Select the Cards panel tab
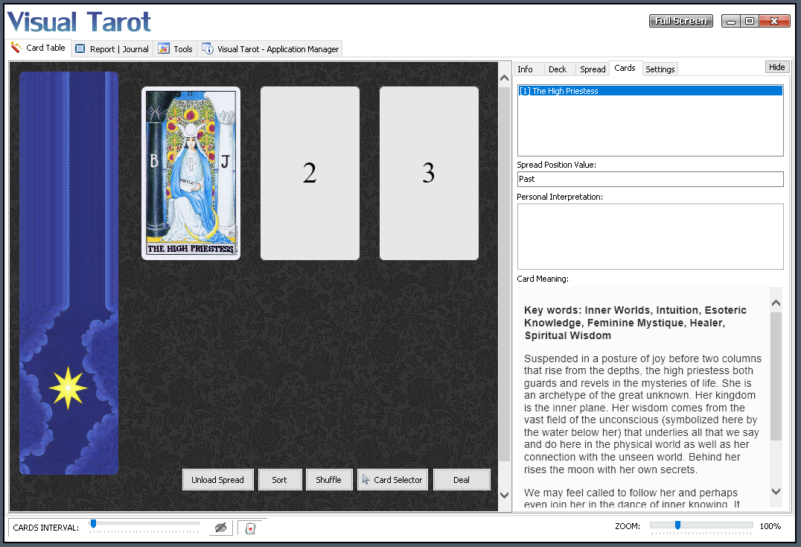The image size is (801, 547). click(x=625, y=68)
